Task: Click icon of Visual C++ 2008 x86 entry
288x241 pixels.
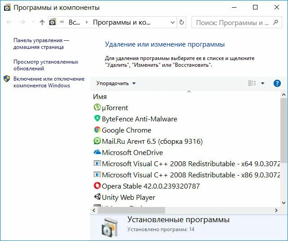Action: point(97,174)
